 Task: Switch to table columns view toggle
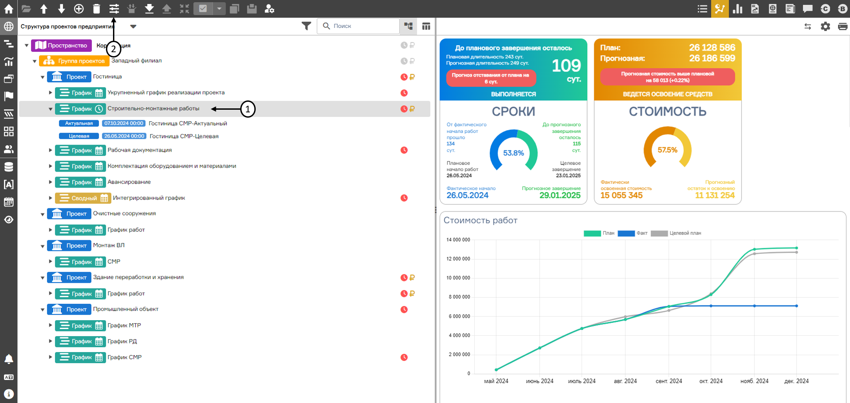click(x=426, y=26)
